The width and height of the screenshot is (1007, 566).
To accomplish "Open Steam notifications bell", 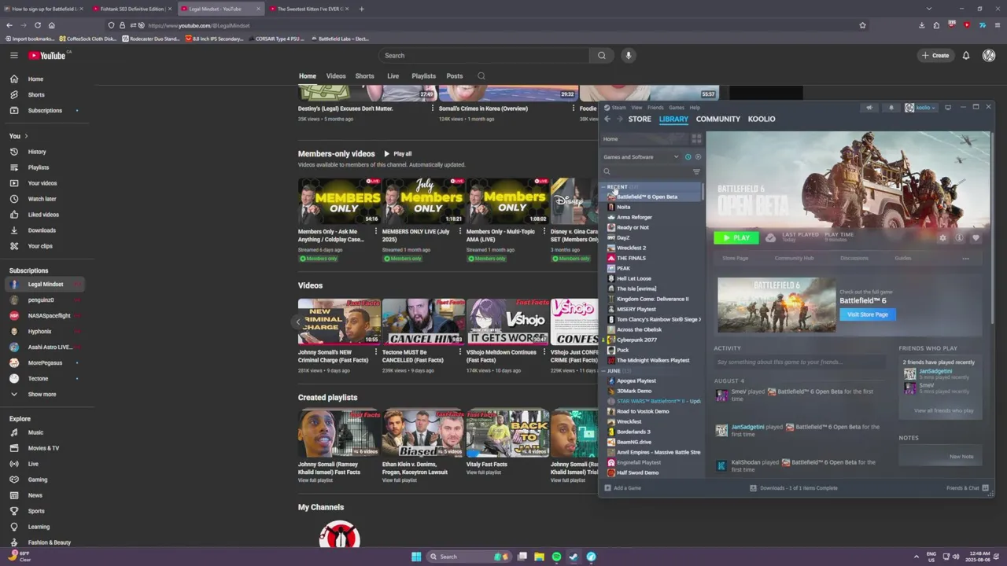I will click(891, 108).
